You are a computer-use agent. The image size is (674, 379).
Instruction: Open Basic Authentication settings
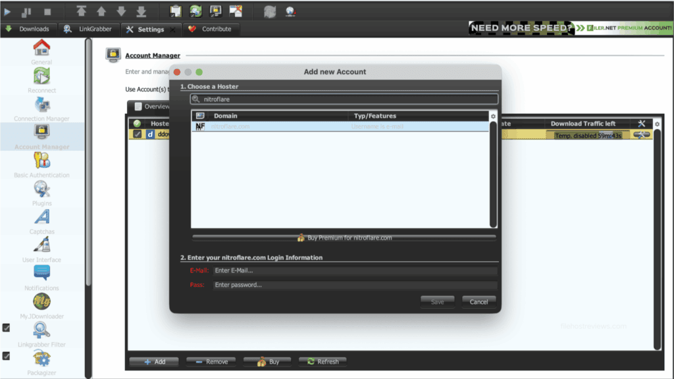tap(41, 165)
